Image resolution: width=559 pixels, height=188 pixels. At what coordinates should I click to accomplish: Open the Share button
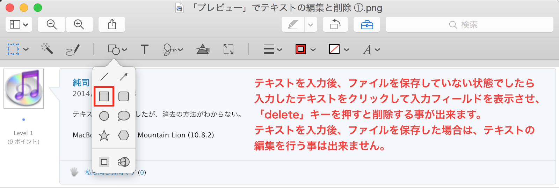[112, 24]
